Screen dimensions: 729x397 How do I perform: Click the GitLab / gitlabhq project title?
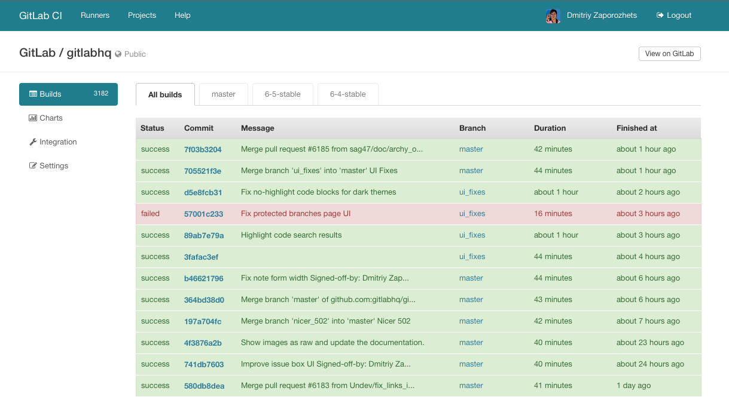(x=65, y=53)
